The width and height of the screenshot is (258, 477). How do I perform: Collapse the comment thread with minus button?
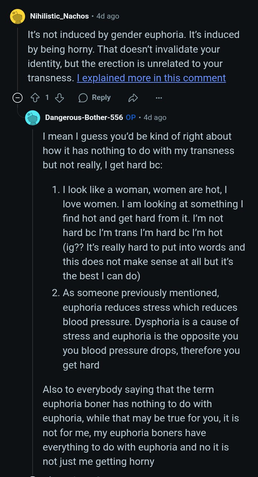pos(18,98)
